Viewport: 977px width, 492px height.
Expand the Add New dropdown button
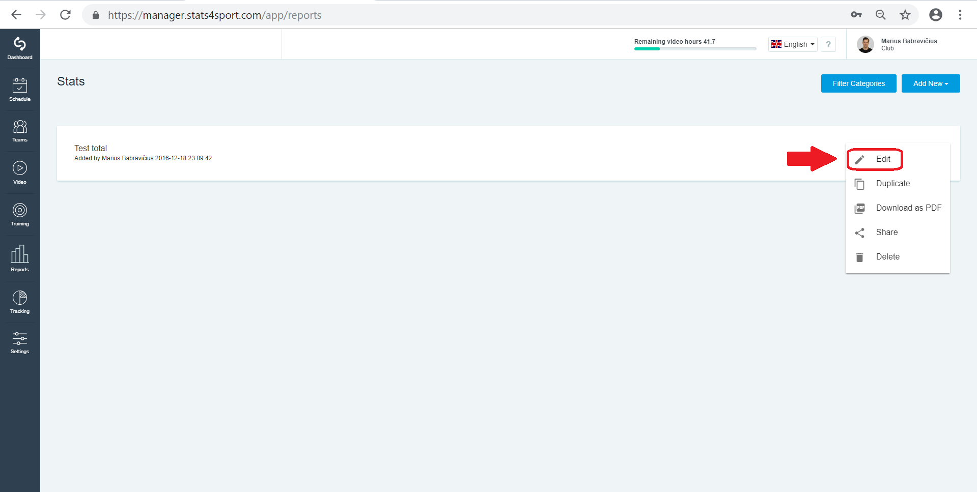point(931,83)
